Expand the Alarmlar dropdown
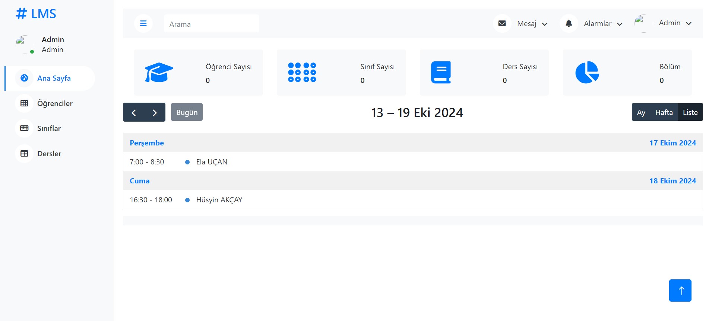The height and width of the screenshot is (321, 712). 603,24
